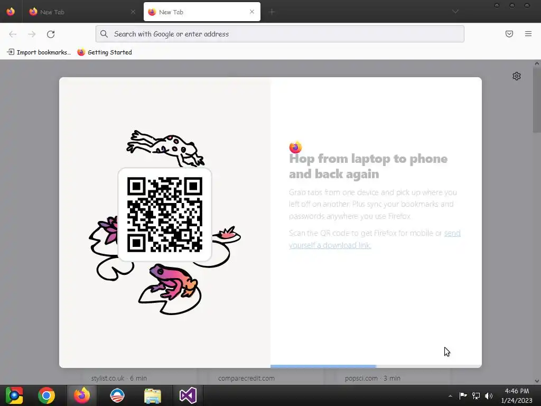Close the active New Tab
Image resolution: width=541 pixels, height=406 pixels.
pos(252,12)
